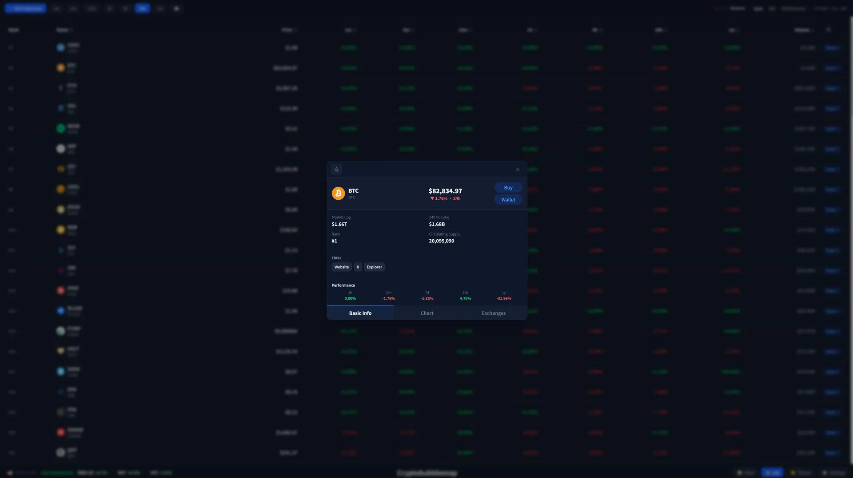Click the $1.68B 24h volume value
The height and width of the screenshot is (478, 853).
[437, 224]
